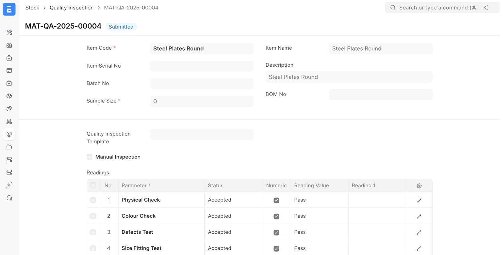
Task: Go to Stock in the breadcrumb
Action: click(32, 8)
